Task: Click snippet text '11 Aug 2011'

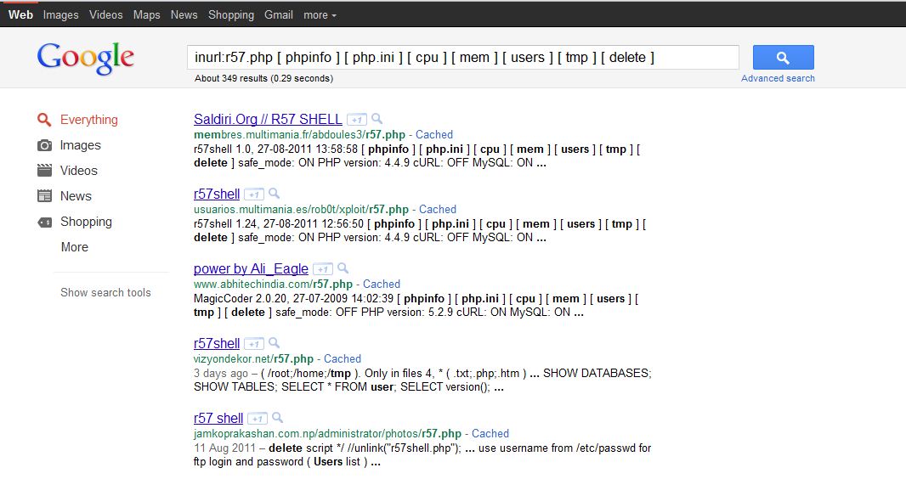Action: click(x=224, y=448)
